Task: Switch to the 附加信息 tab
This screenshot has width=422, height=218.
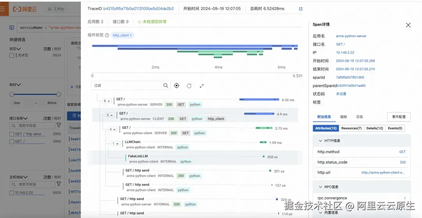Action: (324, 117)
